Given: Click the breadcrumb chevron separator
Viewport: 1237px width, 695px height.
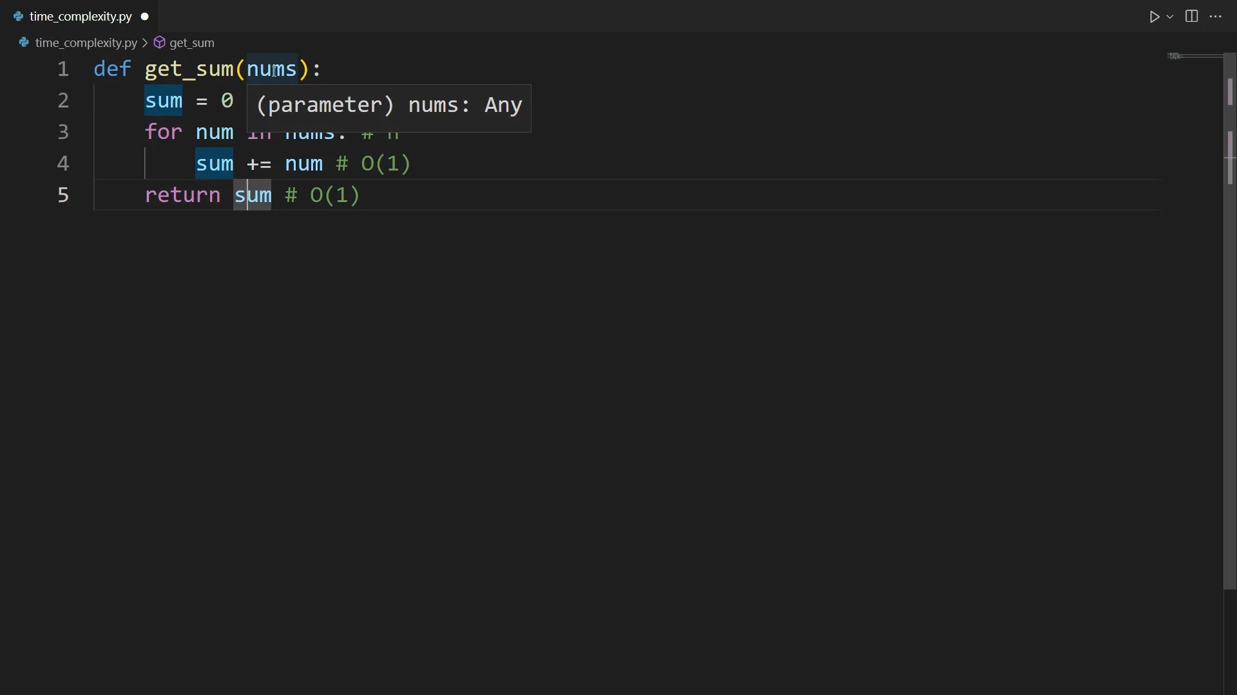Looking at the screenshot, I should click(145, 43).
